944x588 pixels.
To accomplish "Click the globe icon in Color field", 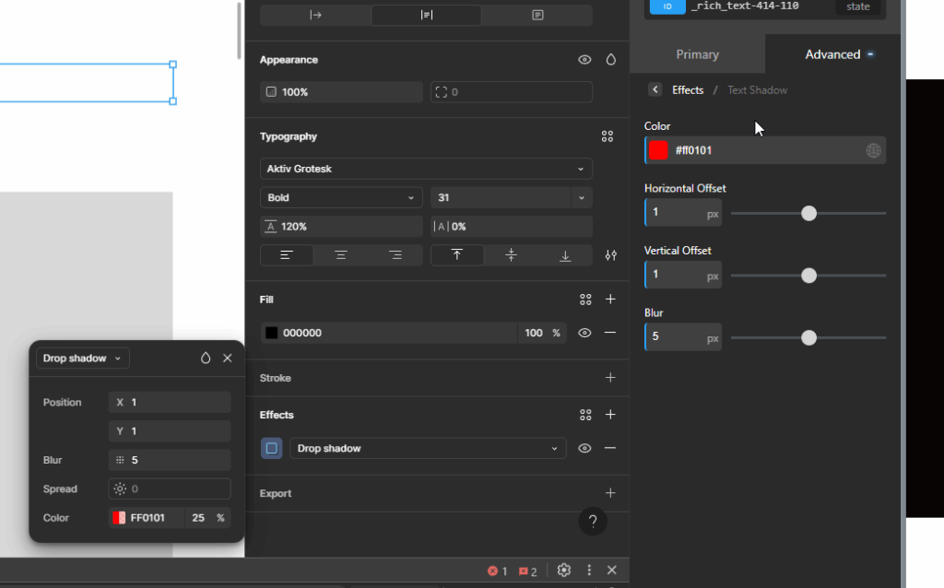I will click(x=873, y=150).
